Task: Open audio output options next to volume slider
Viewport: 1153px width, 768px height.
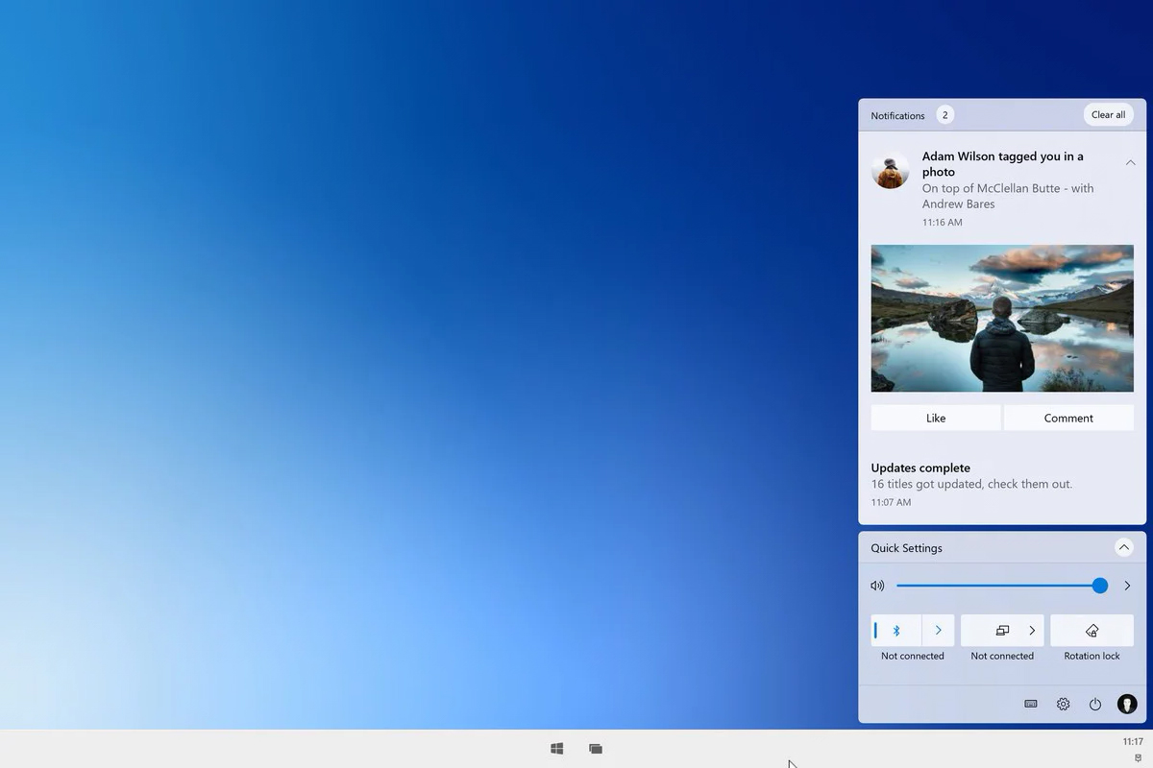Action: coord(1127,586)
